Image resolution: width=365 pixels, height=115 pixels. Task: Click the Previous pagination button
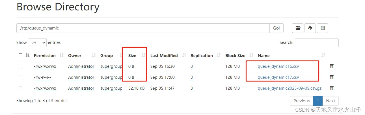(x=301, y=101)
